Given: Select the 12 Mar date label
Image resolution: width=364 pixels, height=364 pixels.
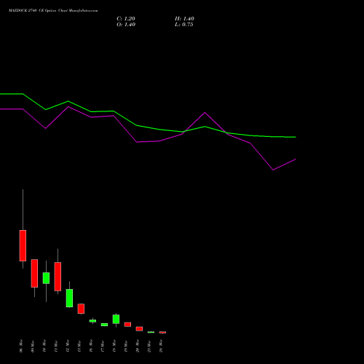Looking at the screenshot, I should tap(68, 346).
